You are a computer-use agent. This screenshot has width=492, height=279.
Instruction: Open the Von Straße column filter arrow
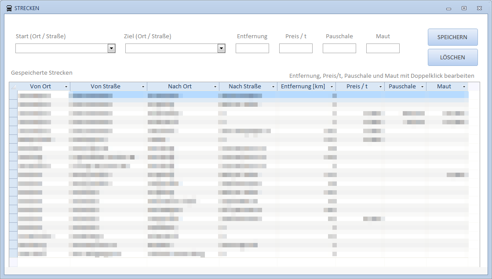coord(143,87)
